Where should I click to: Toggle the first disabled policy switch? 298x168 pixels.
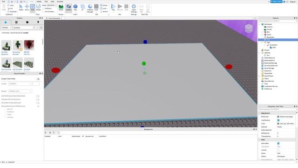(x=38, y=96)
